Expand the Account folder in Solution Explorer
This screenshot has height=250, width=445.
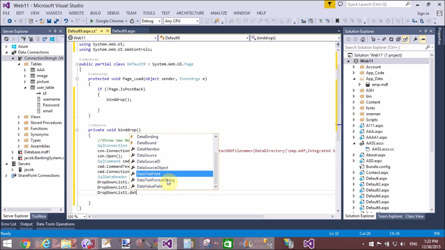pyautogui.click(x=354, y=67)
